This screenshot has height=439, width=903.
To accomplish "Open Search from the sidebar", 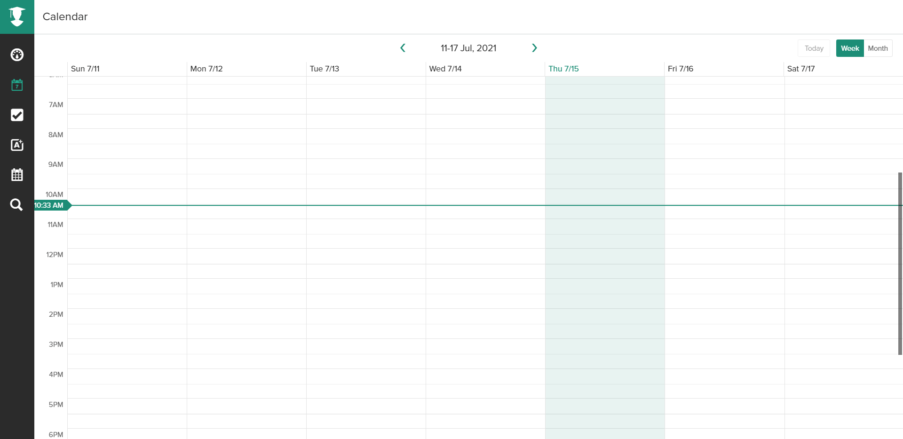I will pyautogui.click(x=17, y=204).
